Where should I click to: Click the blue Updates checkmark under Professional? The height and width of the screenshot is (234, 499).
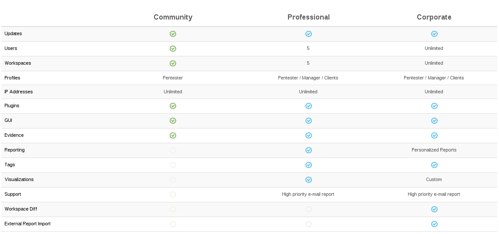click(x=308, y=34)
